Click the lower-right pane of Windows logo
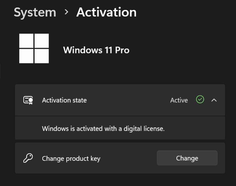 point(41,56)
